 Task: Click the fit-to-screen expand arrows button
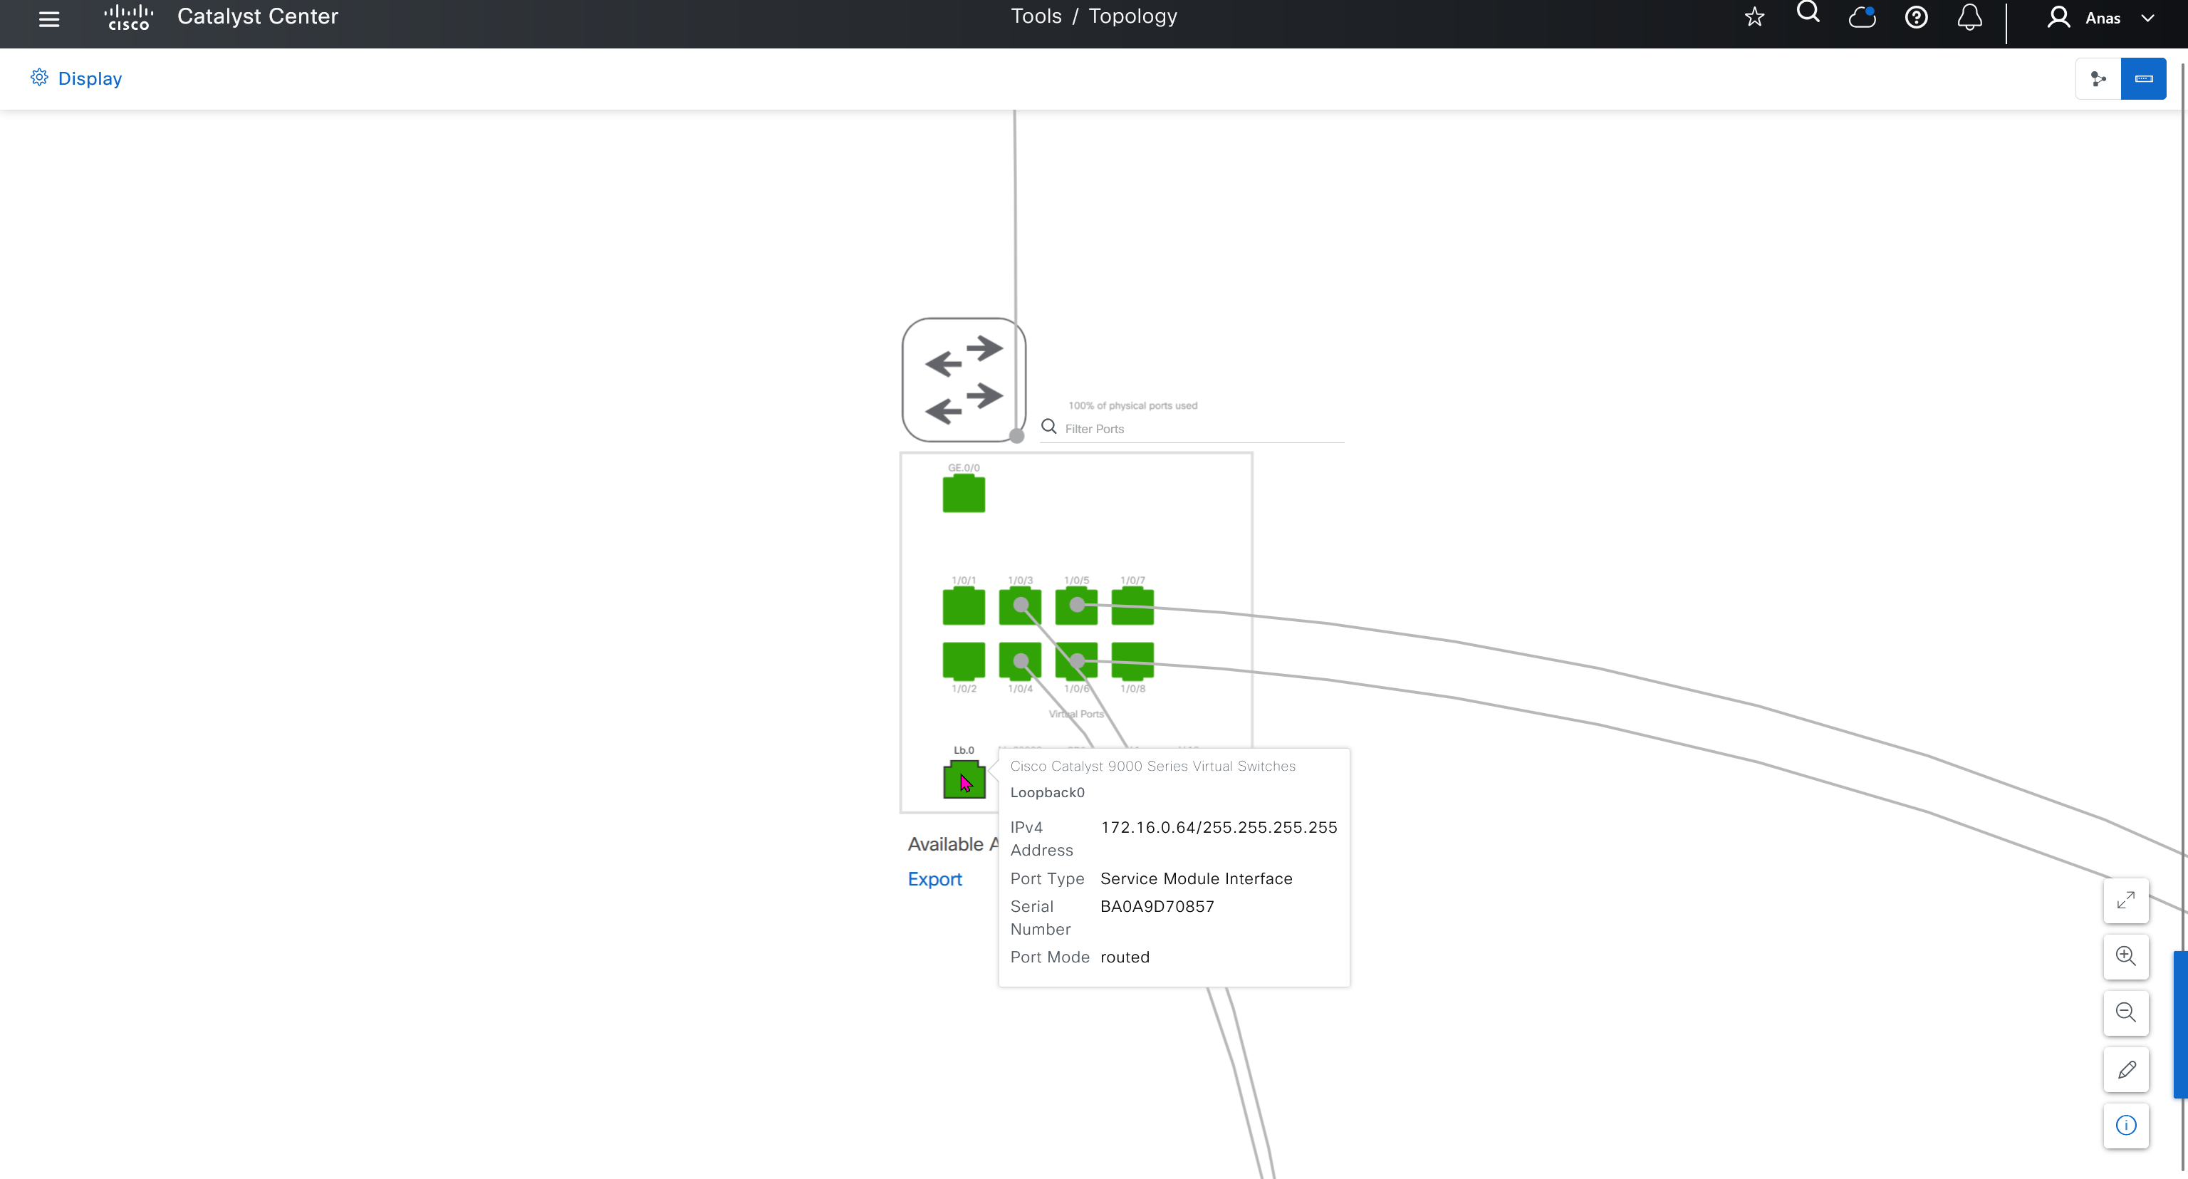pyautogui.click(x=2126, y=900)
